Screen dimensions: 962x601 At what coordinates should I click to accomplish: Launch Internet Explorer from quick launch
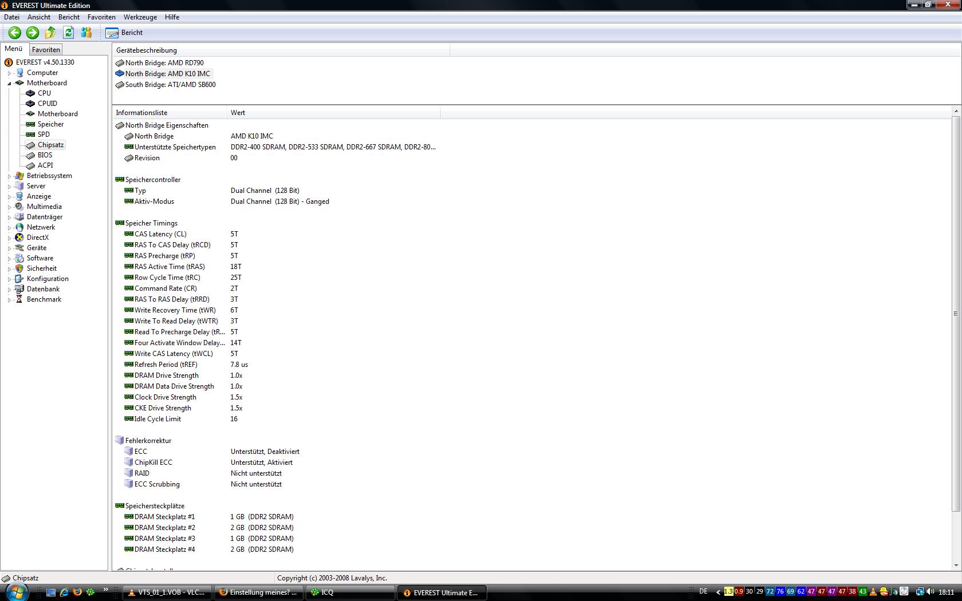[64, 592]
